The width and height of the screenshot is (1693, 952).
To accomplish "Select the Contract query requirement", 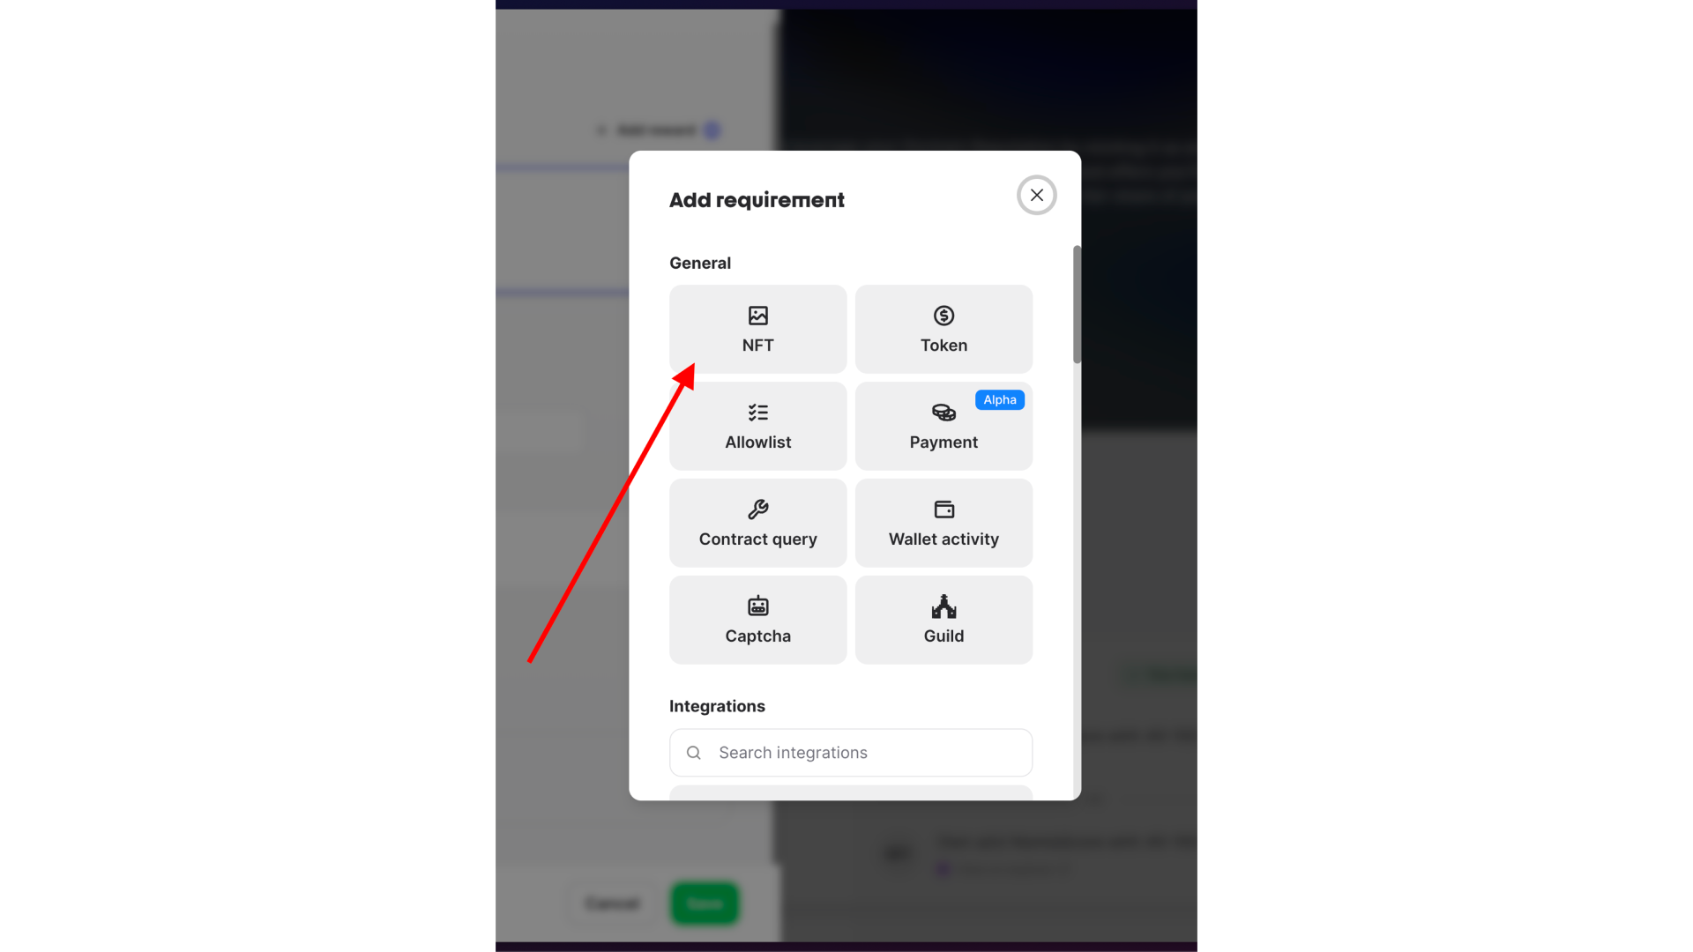I will pos(757,523).
